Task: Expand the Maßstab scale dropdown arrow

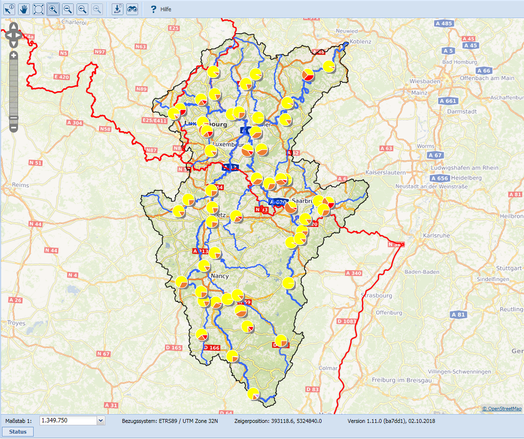Action: [x=101, y=420]
